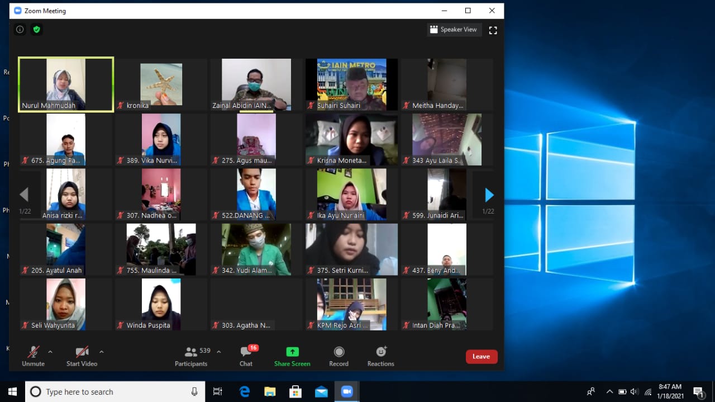Open Microsoft Edge from the taskbar
The image size is (715, 402).
[245, 392]
